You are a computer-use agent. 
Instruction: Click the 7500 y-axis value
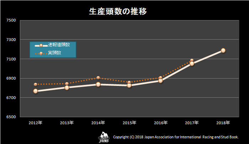point(11,20)
